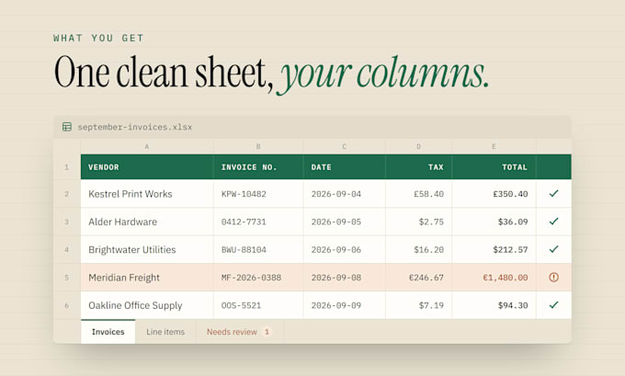
Task: Click the total $212.57
Action: (x=510, y=250)
